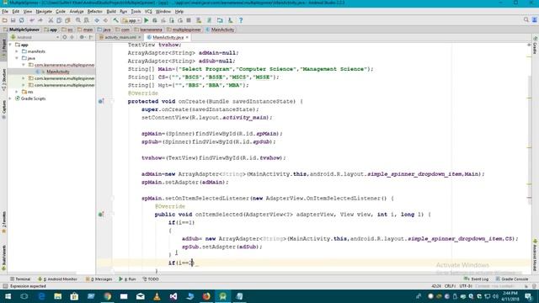Screen dimensions: 539x303
Task: Click the Make Project hammer icon
Action: (x=116, y=20)
